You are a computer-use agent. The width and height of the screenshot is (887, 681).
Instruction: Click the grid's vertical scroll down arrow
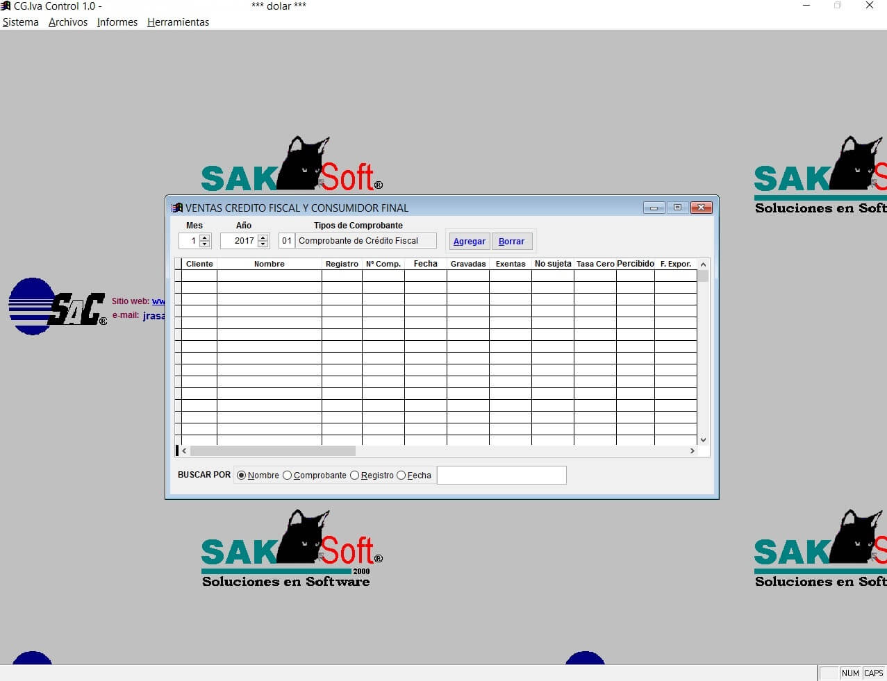point(703,439)
